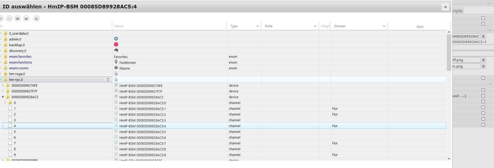Image resolution: width=494 pixels, height=168 pixels.
Task: Click folder icon of enum.rooms
Action: 6,68
